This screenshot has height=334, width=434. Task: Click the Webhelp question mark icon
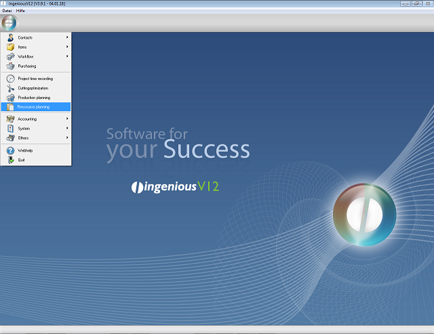pos(10,150)
